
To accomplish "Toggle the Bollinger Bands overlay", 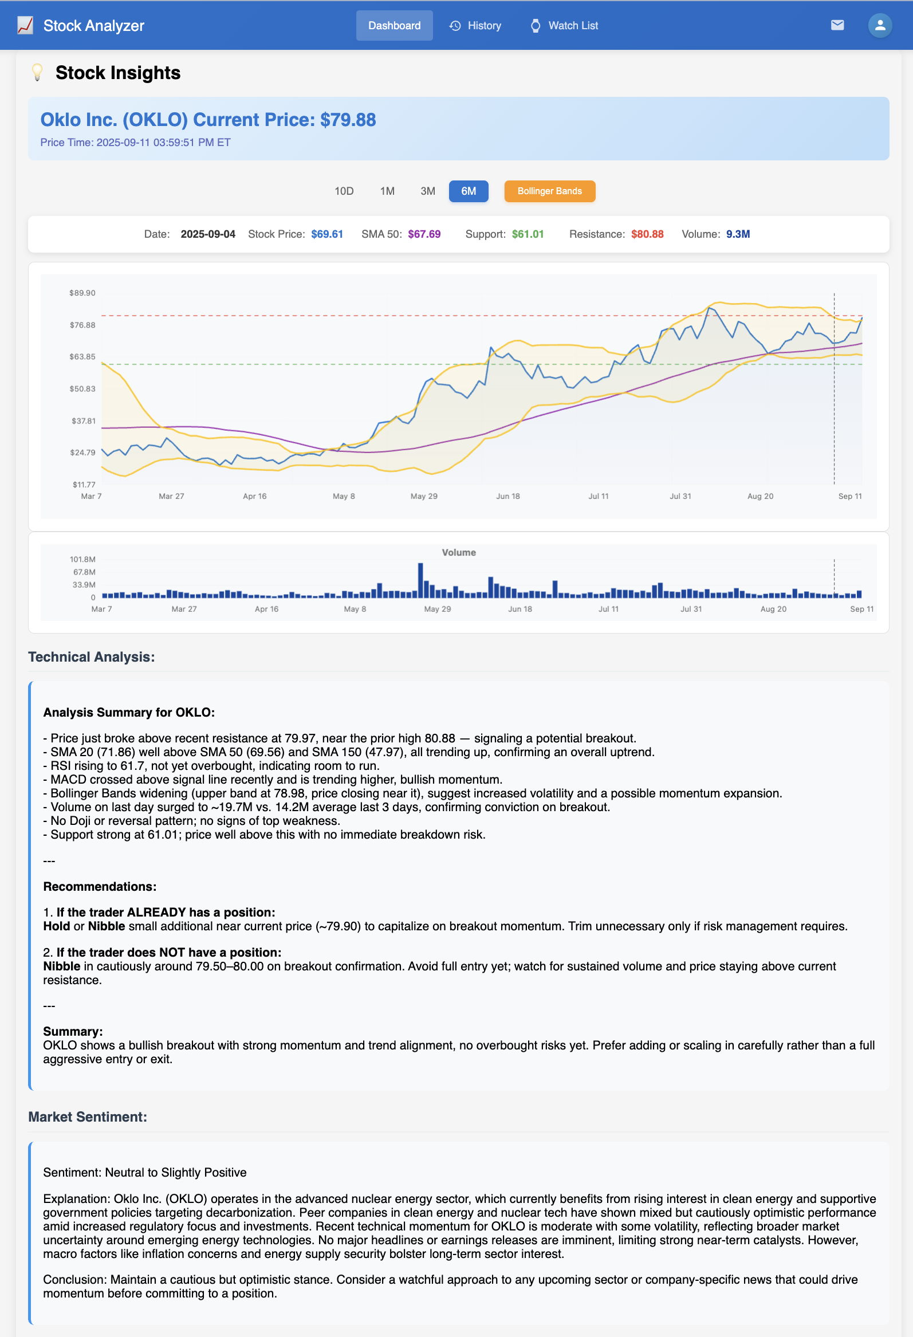I will click(549, 191).
